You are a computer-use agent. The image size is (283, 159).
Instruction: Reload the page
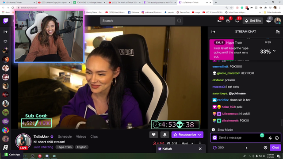click(13, 8)
